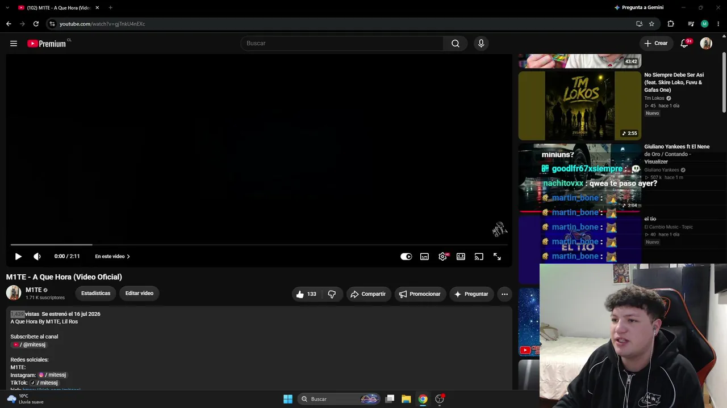Open Tm Lokos video thumbnail
The width and height of the screenshot is (727, 408).
tap(579, 105)
